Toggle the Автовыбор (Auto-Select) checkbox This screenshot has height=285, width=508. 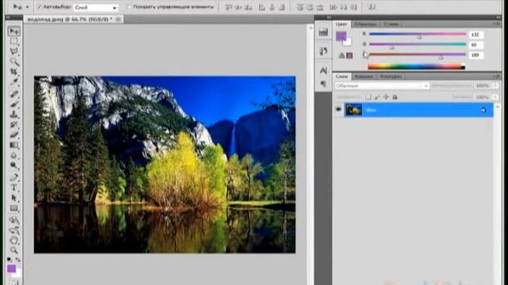coord(39,6)
